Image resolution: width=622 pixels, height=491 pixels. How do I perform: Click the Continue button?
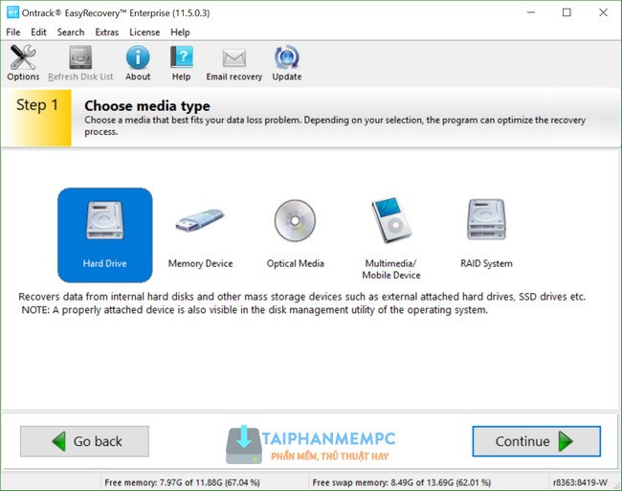pyautogui.click(x=536, y=441)
